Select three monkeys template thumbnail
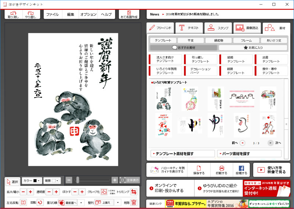Screen dimensions: 294x209 [x=164, y=99]
